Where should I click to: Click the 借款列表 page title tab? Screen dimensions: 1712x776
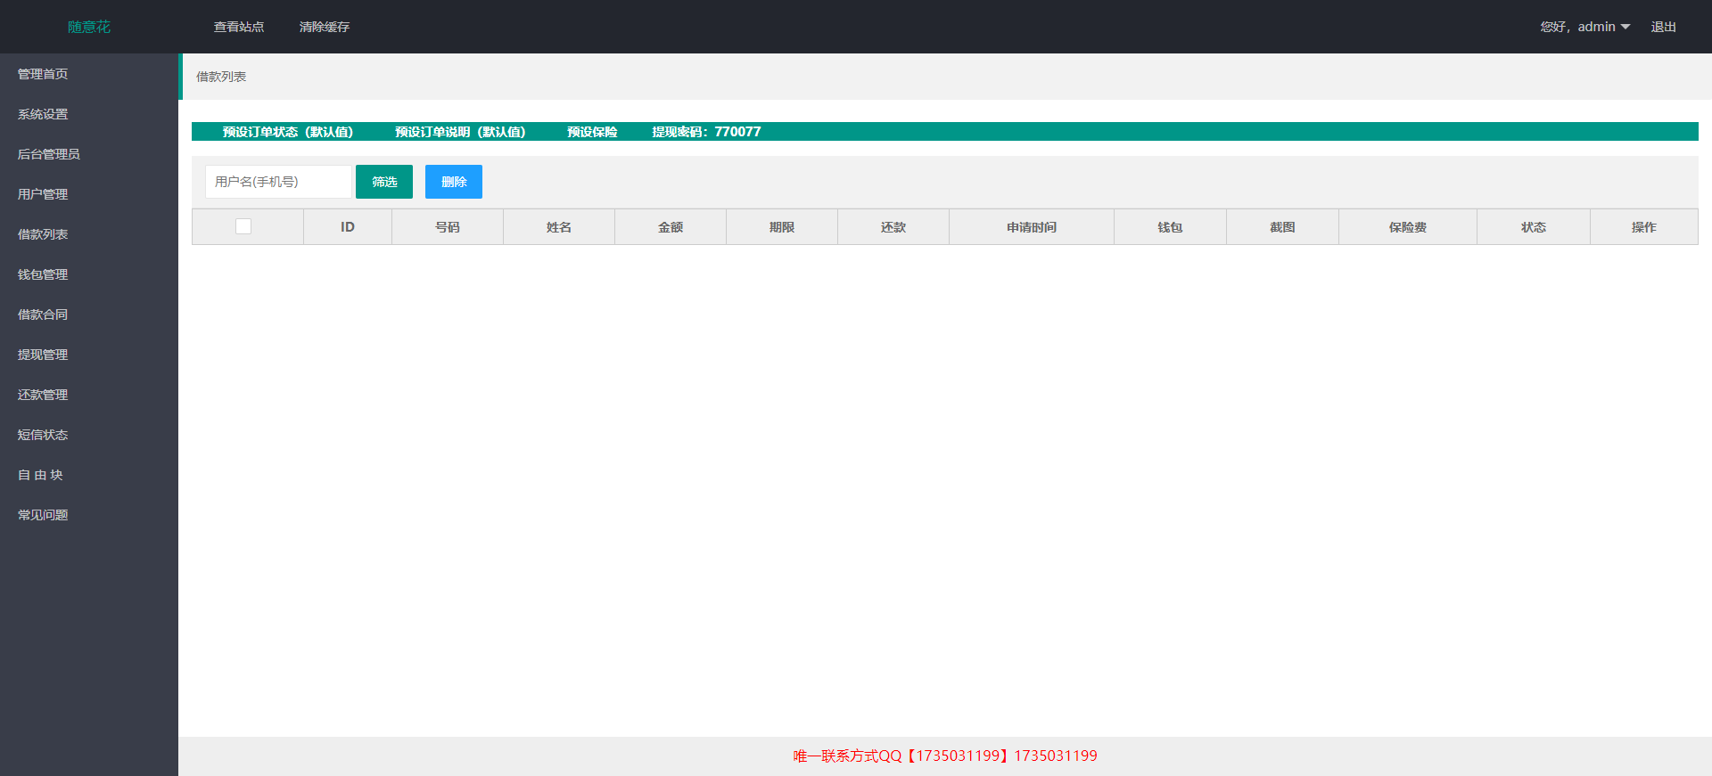(x=221, y=77)
